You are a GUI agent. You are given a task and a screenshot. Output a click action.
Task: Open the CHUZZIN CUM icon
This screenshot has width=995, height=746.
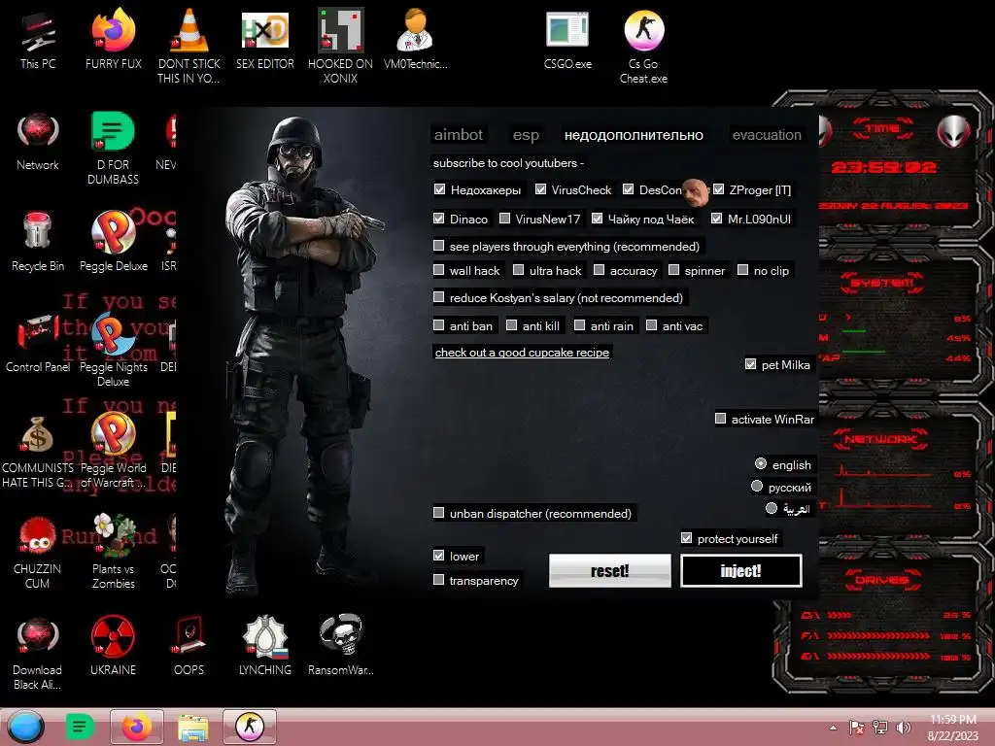(38, 551)
